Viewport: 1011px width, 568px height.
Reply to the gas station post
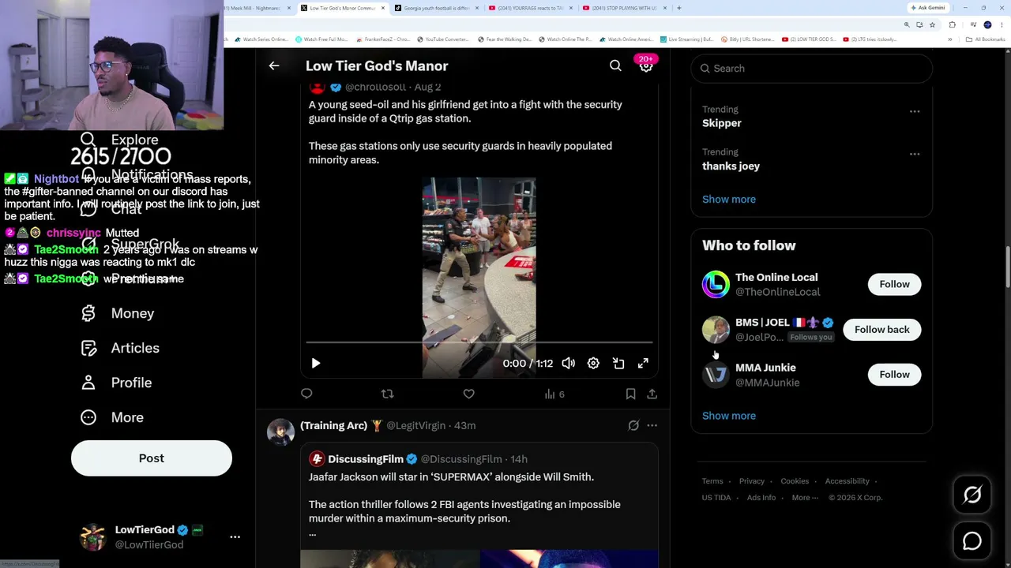point(306,394)
